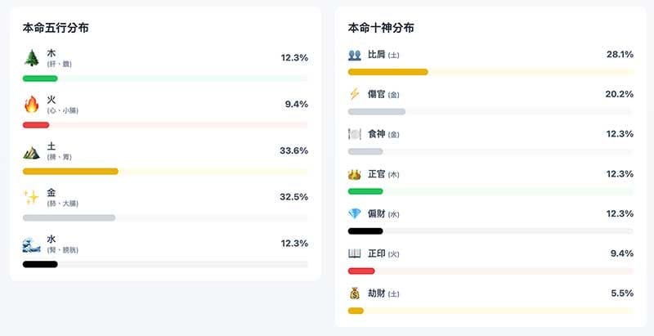654x336 pixels.
Task: Click the sparkles icon for 金
Action: tap(31, 197)
